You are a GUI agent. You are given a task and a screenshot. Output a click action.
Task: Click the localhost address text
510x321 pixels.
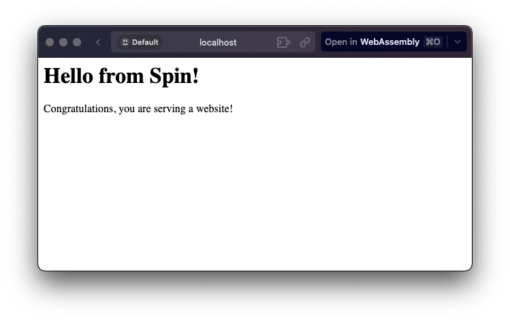pos(218,43)
